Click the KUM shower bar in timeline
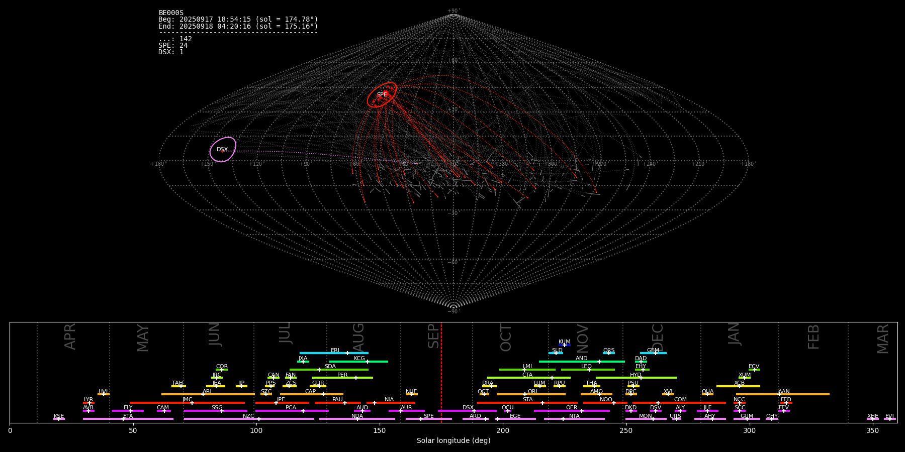Screen dimensions: 905x452 [565, 345]
